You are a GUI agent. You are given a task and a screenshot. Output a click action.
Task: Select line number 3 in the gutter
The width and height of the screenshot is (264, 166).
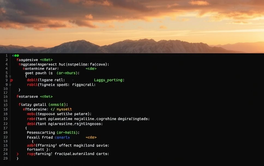[7, 60]
